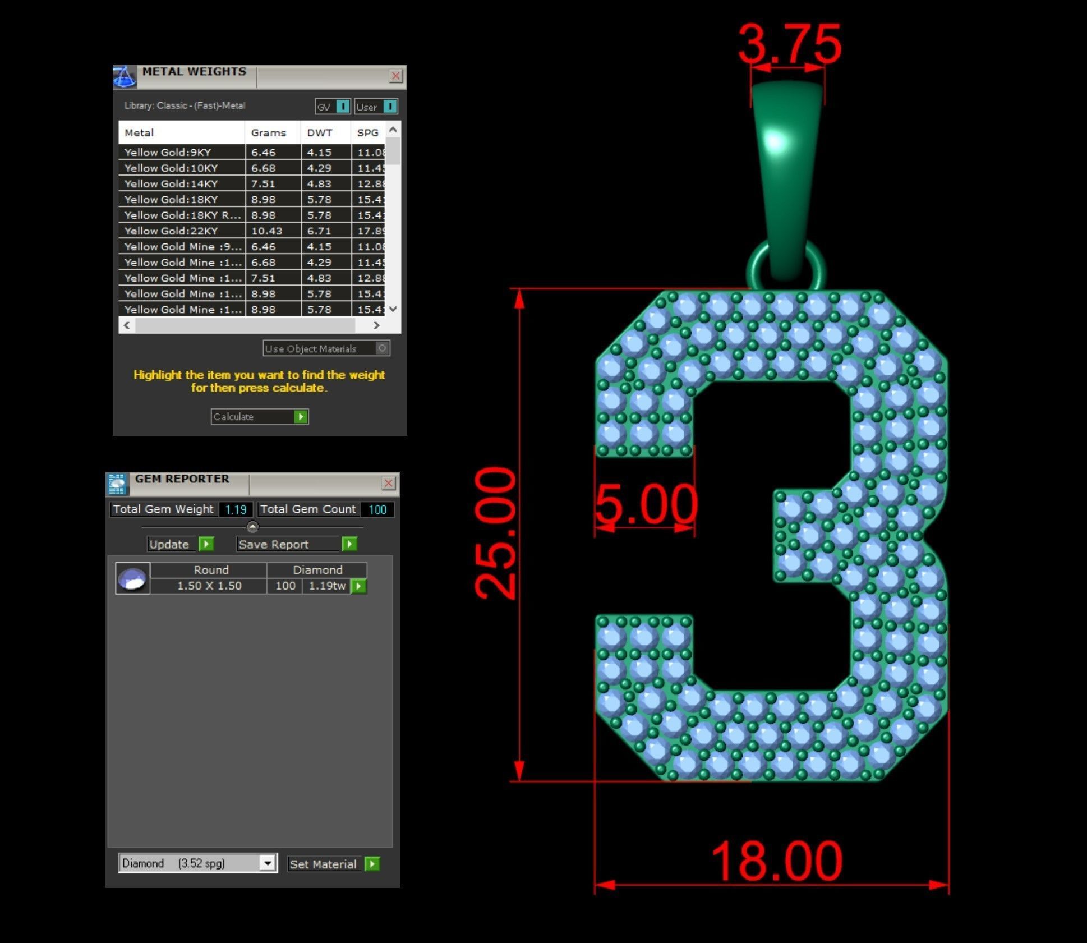
Task: Click the Metal column header
Action: point(182,133)
